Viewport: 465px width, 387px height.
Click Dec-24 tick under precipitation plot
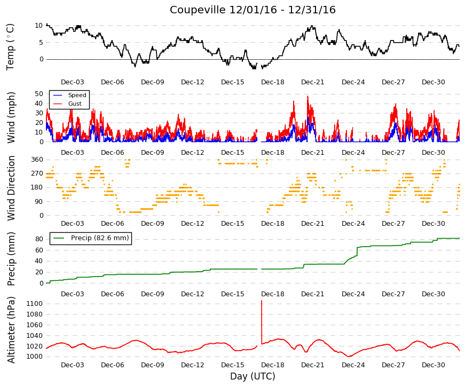(x=353, y=294)
